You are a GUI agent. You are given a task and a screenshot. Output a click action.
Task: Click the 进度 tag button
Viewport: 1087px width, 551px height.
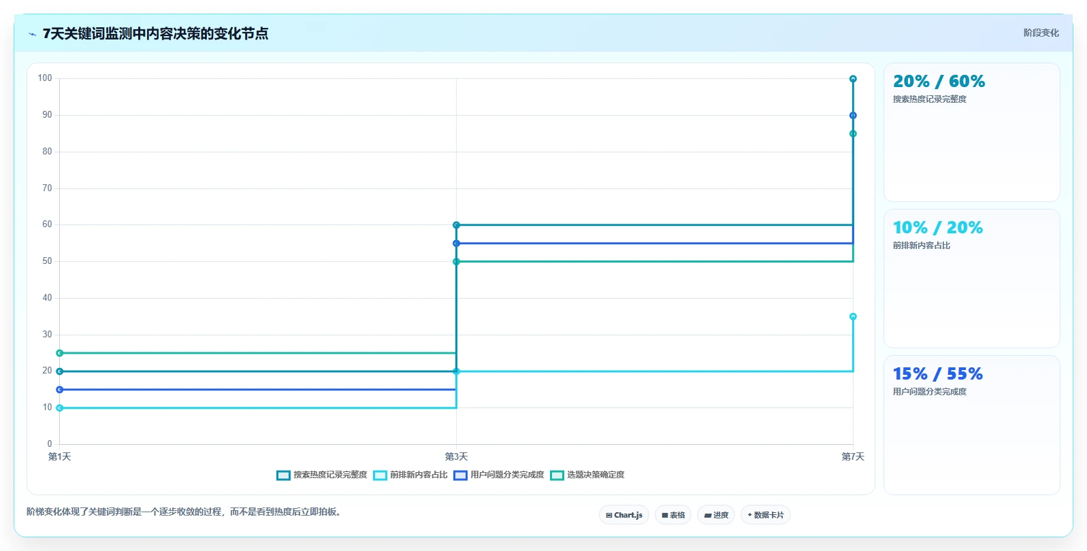click(716, 515)
